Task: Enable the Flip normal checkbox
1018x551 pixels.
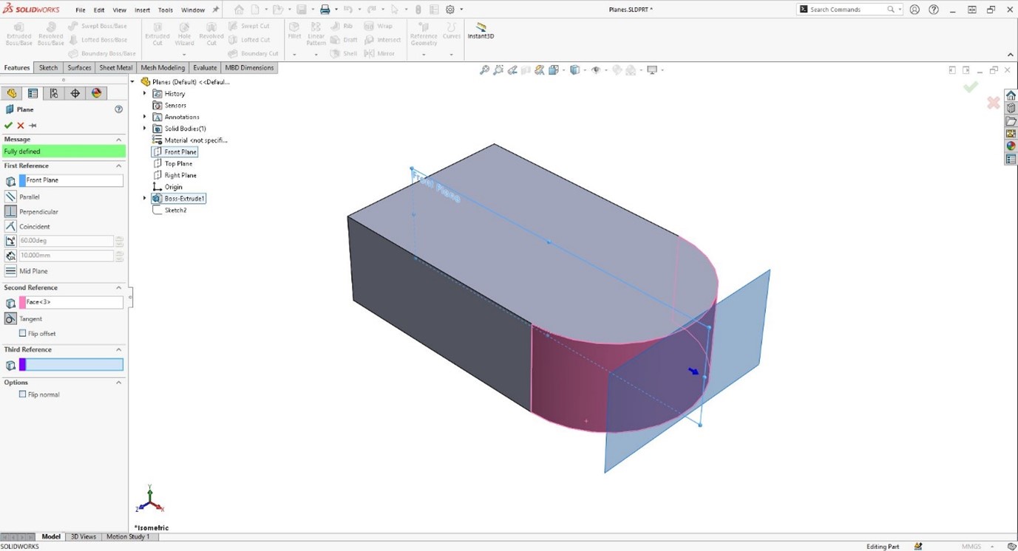Action: [x=23, y=394]
